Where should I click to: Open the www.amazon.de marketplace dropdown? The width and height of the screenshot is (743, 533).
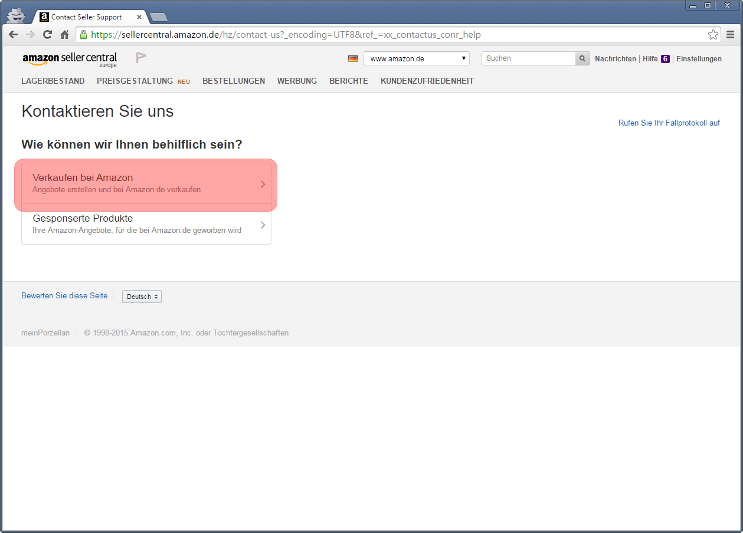coord(417,58)
